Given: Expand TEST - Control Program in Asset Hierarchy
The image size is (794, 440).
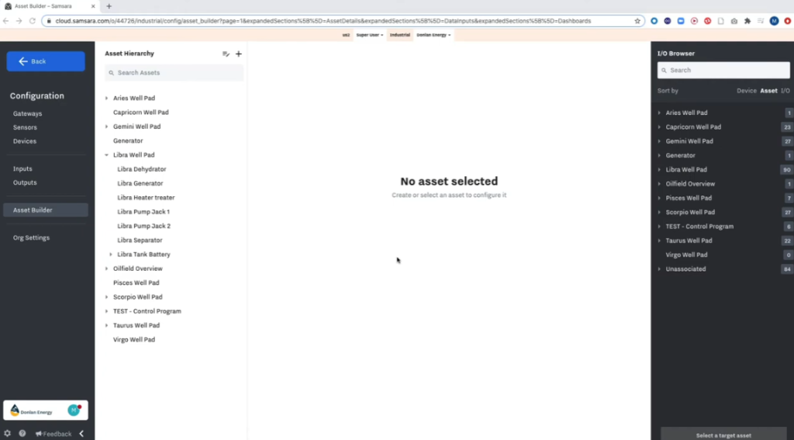Looking at the screenshot, I should click(x=106, y=310).
